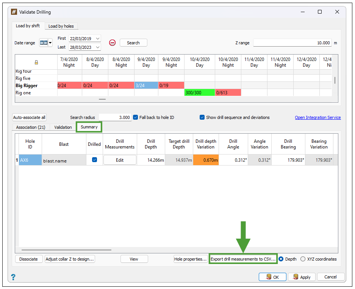
Task: Close the Validate Drilling window
Action: click(x=337, y=12)
